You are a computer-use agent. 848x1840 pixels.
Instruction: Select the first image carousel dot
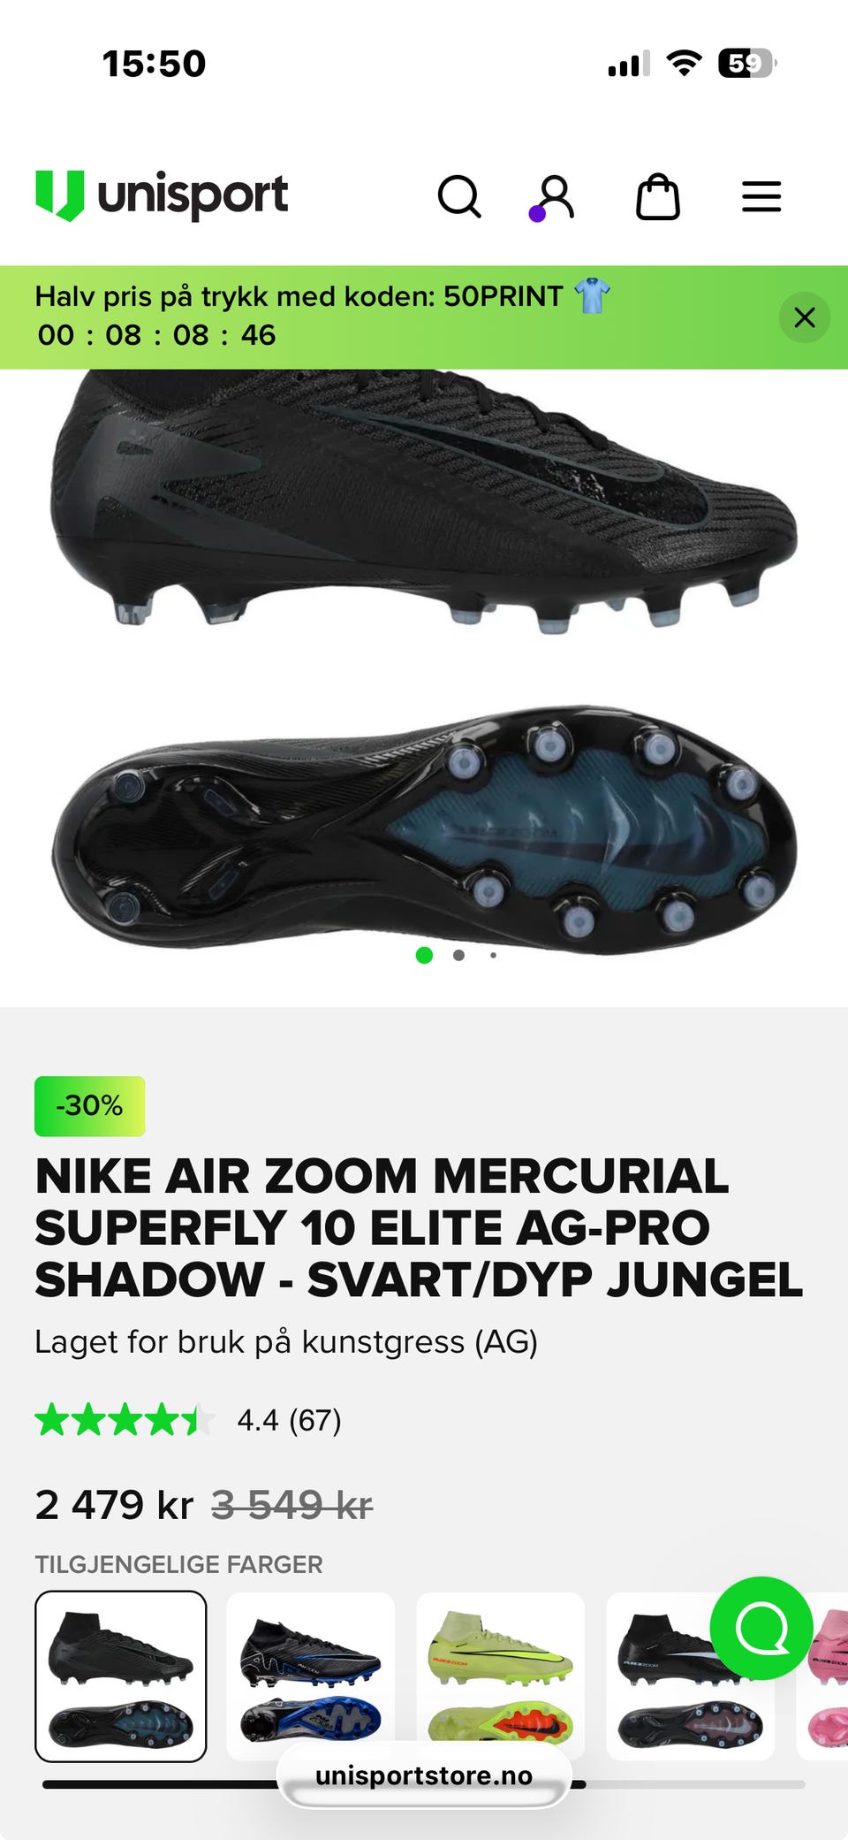click(424, 955)
